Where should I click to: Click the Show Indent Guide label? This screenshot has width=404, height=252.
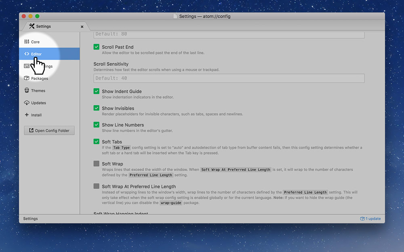(122, 91)
